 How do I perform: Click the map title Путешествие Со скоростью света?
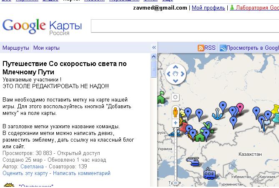tap(64, 68)
